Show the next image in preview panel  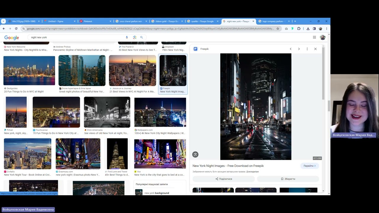coord(299,49)
